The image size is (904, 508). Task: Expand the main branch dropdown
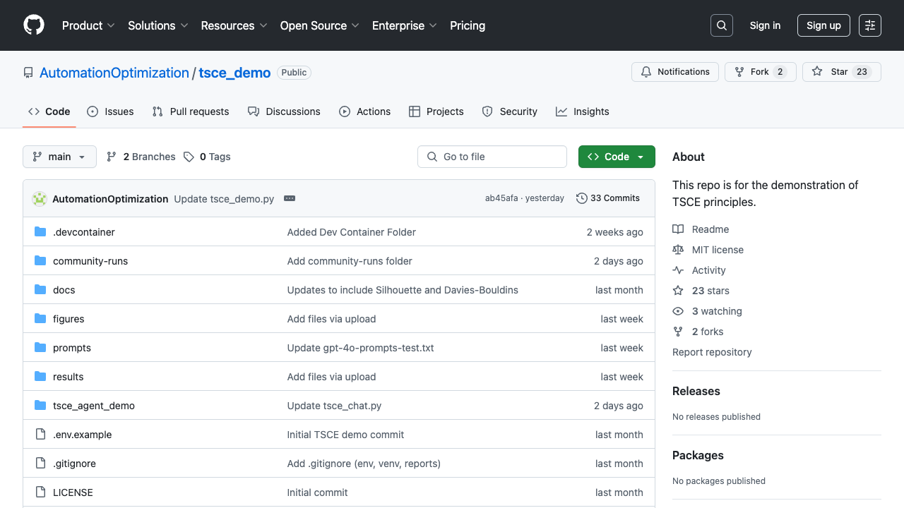point(59,157)
